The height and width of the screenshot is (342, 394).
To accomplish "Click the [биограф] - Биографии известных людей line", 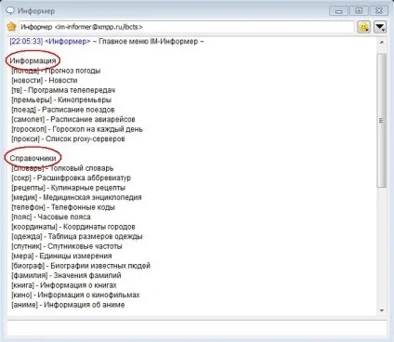I will pos(81,266).
